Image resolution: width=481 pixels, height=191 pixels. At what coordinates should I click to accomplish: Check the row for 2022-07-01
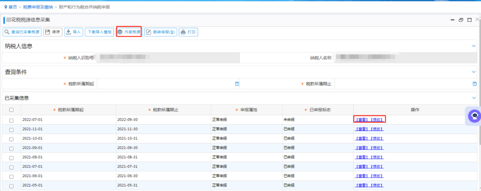pos(12,120)
